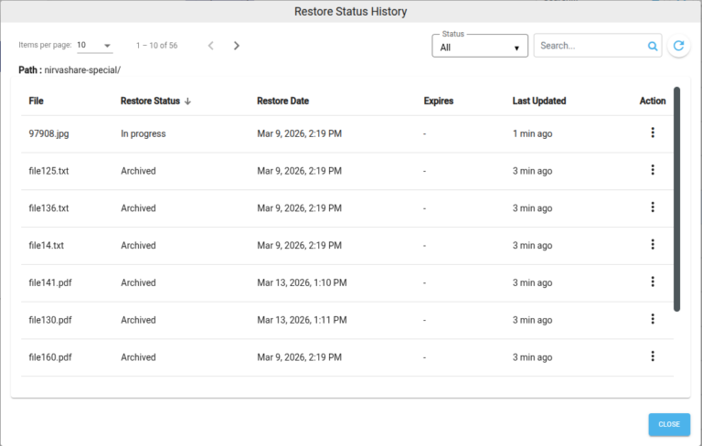The width and height of the screenshot is (702, 446).
Task: Open action menu for 97908.jpg
Action: [653, 133]
